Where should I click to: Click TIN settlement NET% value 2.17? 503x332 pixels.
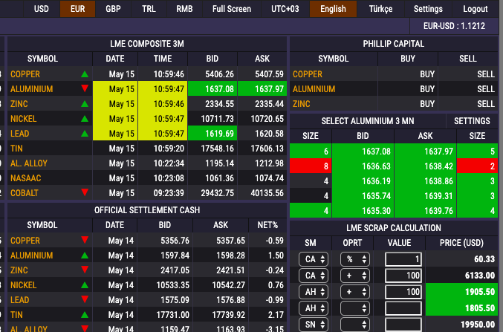[x=267, y=315]
